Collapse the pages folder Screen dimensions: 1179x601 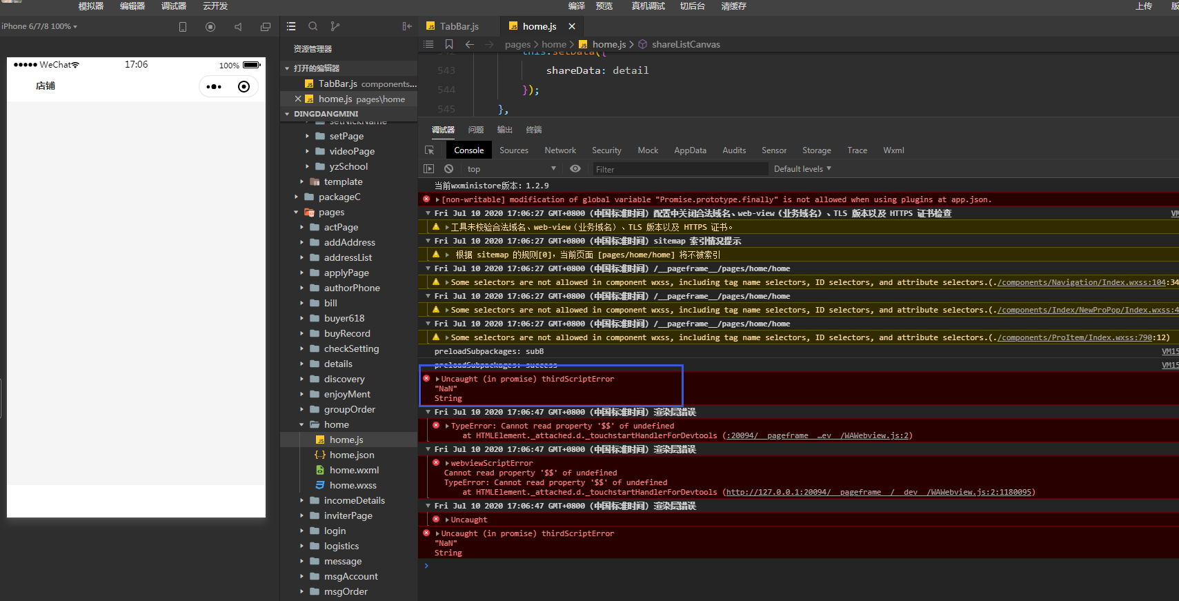(296, 212)
